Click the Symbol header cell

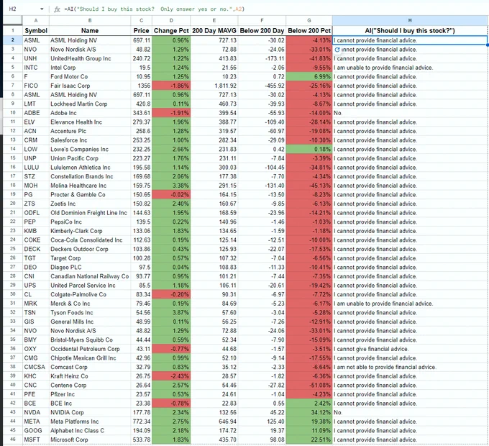[36, 30]
